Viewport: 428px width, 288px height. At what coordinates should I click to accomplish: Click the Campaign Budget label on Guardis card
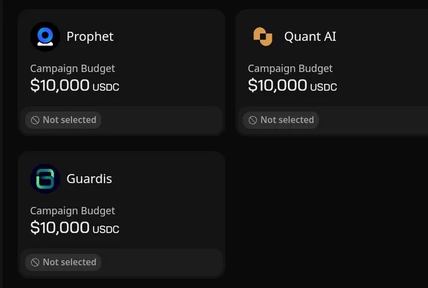click(72, 211)
